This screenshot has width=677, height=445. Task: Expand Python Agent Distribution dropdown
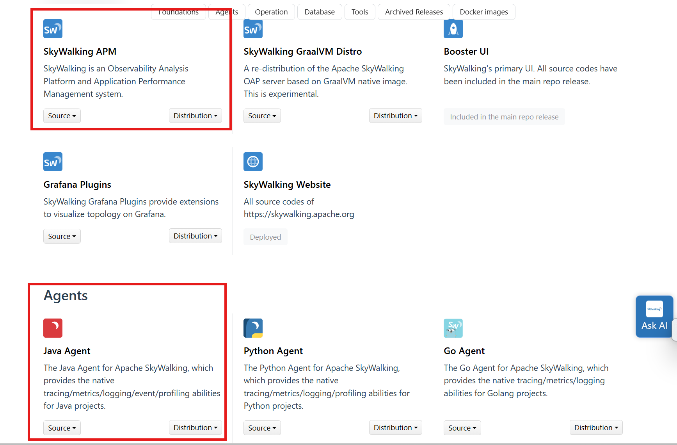coord(396,427)
